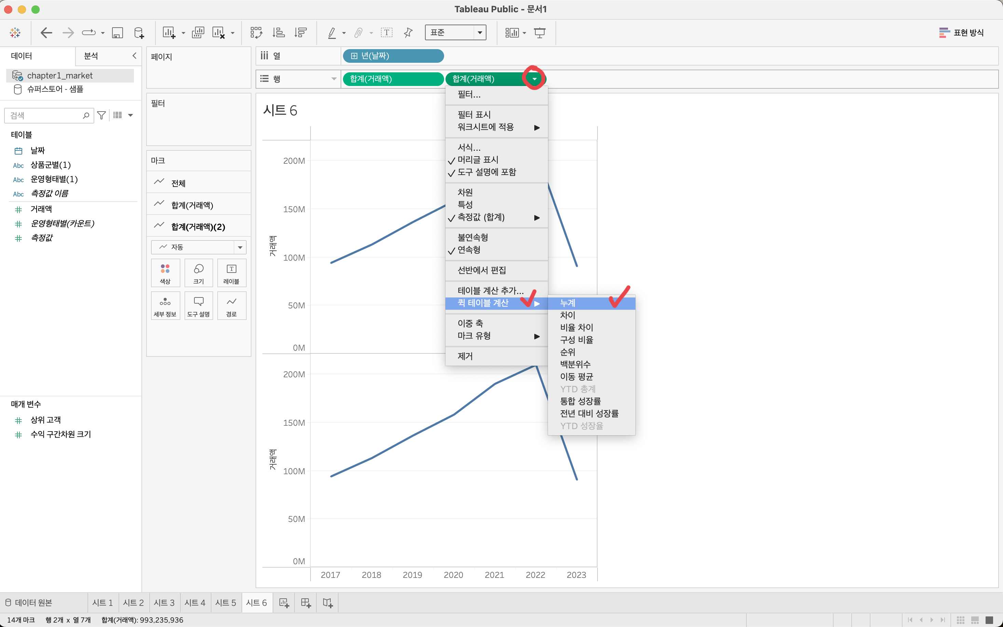This screenshot has width=1003, height=627.
Task: Click the sort ascending toolbar icon
Action: (x=278, y=33)
